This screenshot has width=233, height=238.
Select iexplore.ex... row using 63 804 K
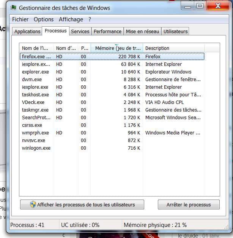(112, 64)
